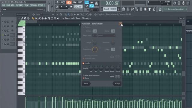Toggle loop recording icon
Image resolution: width=192 pixels, height=108 pixels.
coord(80,2)
